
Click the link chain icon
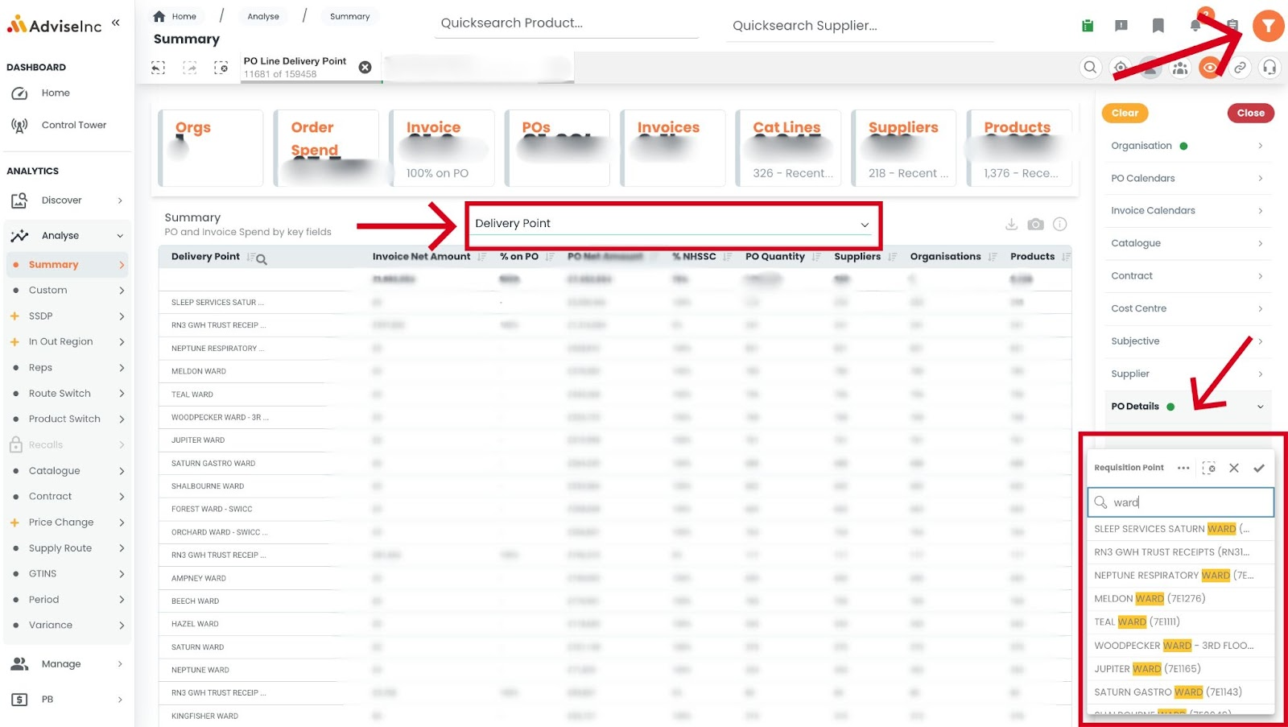(1241, 68)
